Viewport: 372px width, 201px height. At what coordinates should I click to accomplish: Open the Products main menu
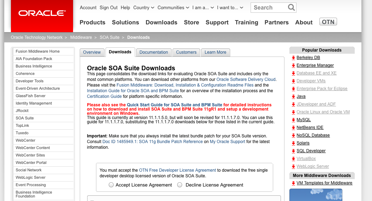(92, 22)
